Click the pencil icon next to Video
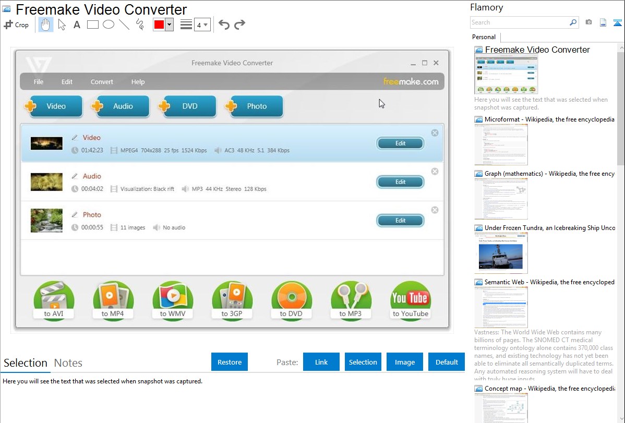Image resolution: width=625 pixels, height=423 pixels. pyautogui.click(x=75, y=138)
